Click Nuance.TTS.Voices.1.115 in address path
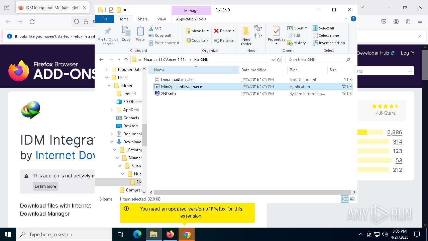428x241 pixels. pyautogui.click(x=165, y=60)
